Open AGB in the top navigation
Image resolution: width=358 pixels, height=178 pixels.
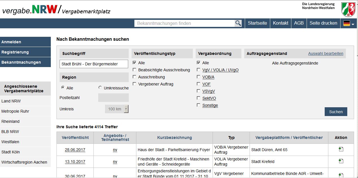point(299,23)
